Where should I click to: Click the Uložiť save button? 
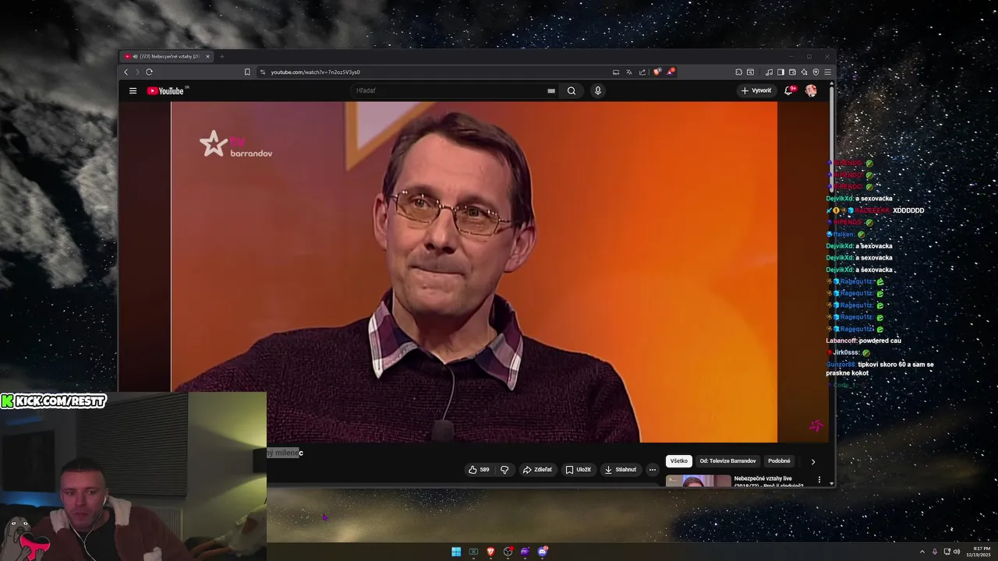click(579, 470)
